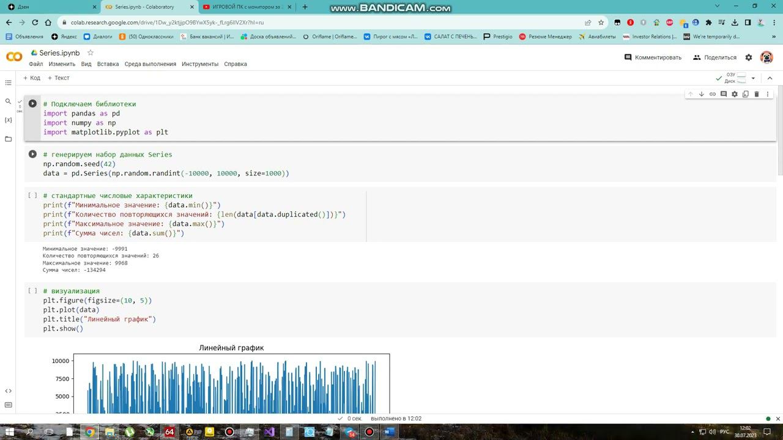Screen dimensions: 783x440
Task: Open the search and replace panel
Action: [8, 101]
